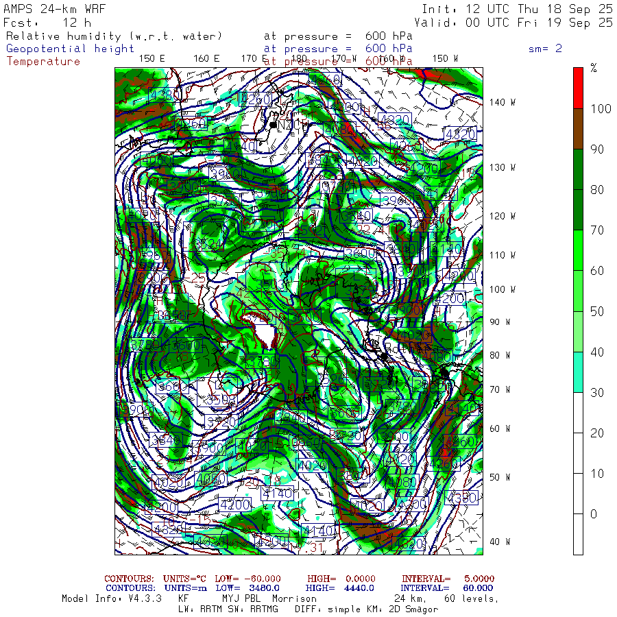
Task: Click the 'LW: RRTM SW: RRTMG' text
Action: coord(228,609)
